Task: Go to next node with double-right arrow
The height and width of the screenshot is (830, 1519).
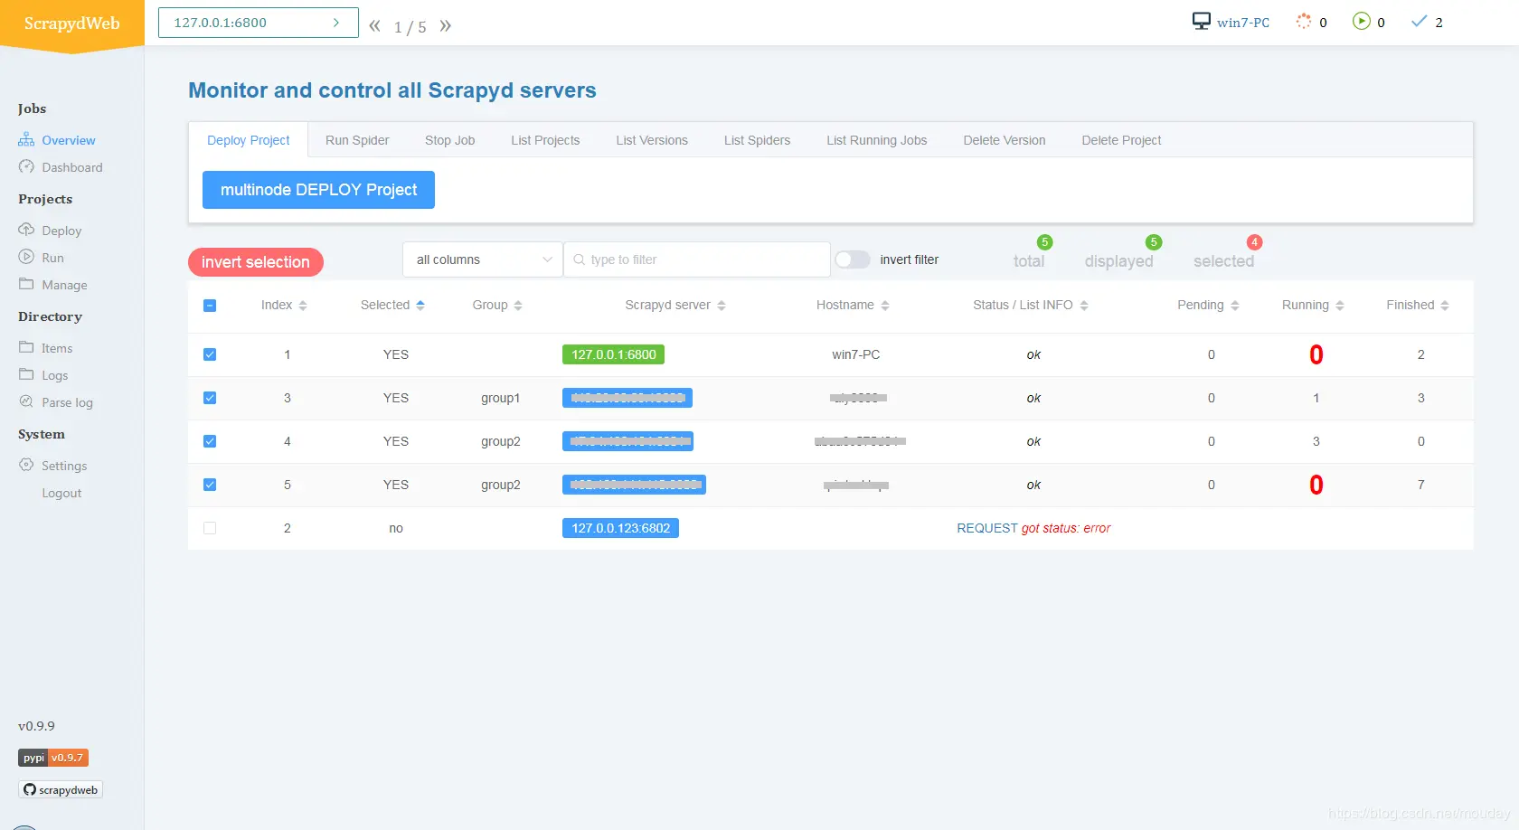Action: 446,26
